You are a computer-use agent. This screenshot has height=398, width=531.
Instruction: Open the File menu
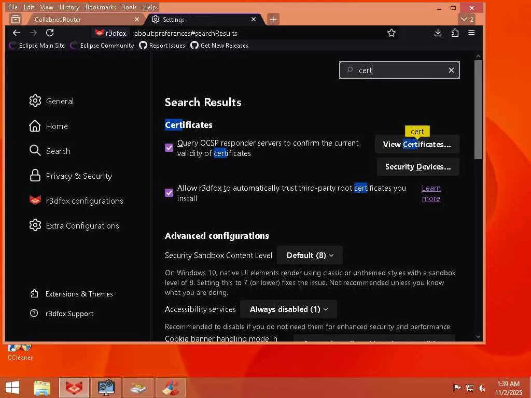pos(13,7)
